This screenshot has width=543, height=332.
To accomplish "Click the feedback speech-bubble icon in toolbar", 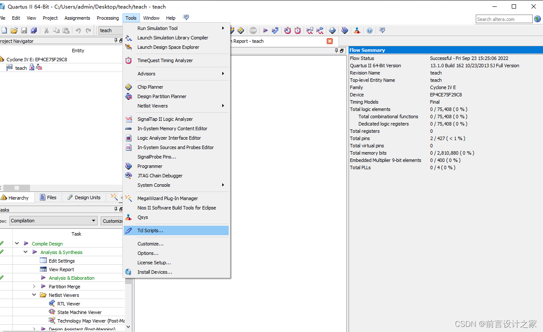I will tap(382, 30).
